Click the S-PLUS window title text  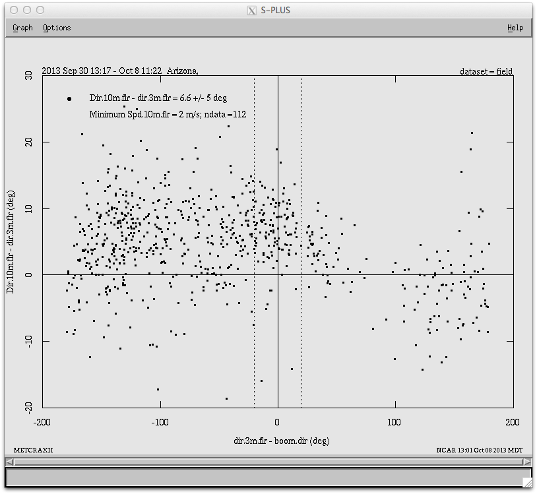(275, 10)
